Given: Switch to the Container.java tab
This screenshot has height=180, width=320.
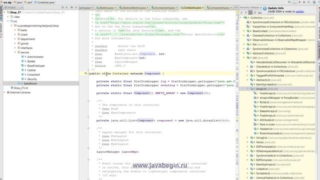Looking at the screenshot, I should tap(192, 8).
